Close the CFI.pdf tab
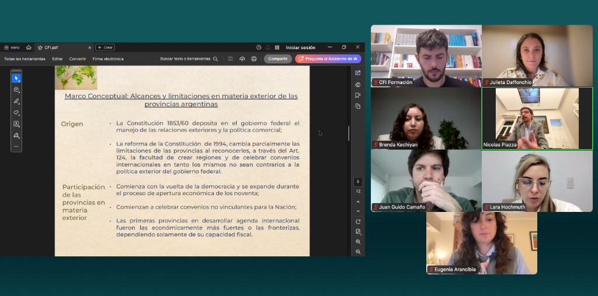Screen dimensions: 598x296 pyautogui.click(x=89, y=48)
